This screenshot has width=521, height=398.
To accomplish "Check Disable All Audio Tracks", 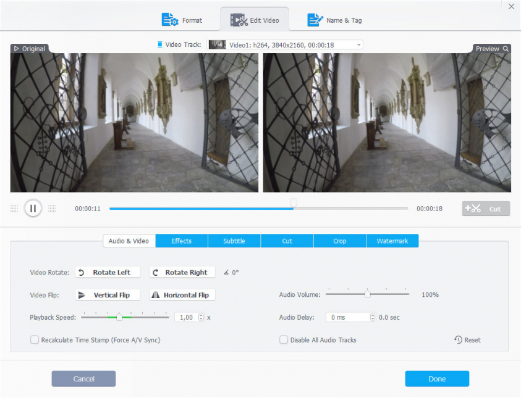I will pos(284,340).
